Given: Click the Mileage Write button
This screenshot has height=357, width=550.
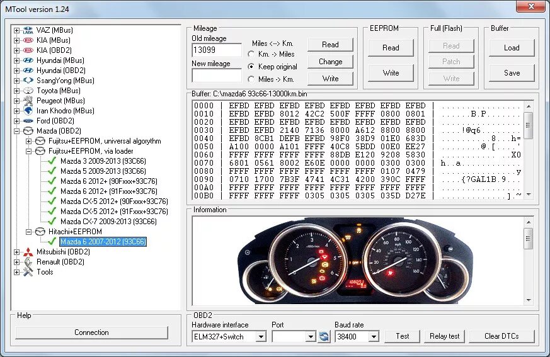Looking at the screenshot, I should click(330, 79).
